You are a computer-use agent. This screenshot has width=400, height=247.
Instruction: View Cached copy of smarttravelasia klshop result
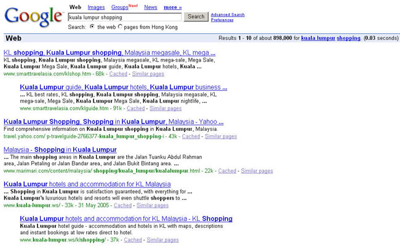pyautogui.click(x=118, y=74)
